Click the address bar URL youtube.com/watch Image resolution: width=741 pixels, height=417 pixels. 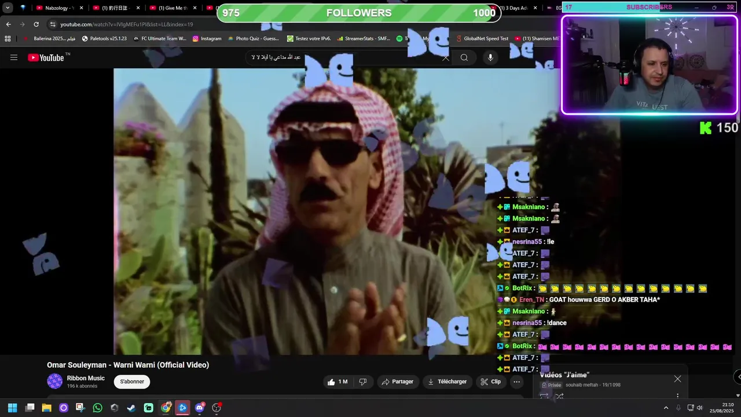(x=127, y=24)
